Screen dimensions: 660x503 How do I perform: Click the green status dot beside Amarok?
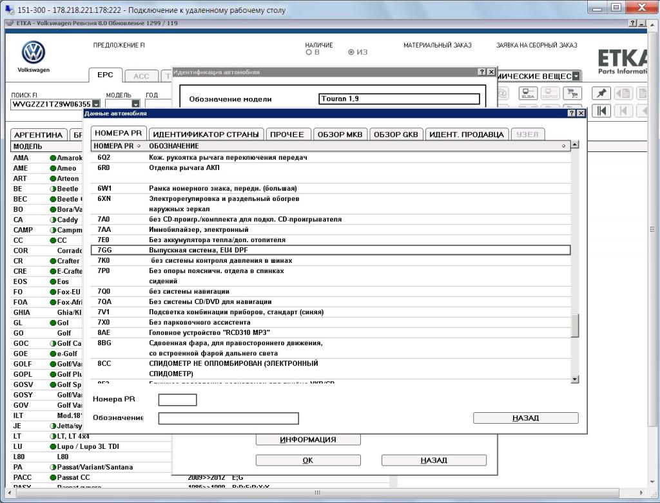click(53, 158)
